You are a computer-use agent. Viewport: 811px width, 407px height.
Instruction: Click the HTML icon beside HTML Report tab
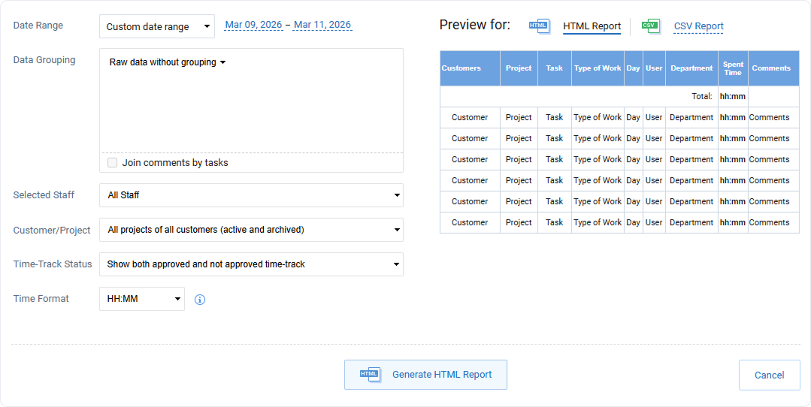pyautogui.click(x=539, y=26)
